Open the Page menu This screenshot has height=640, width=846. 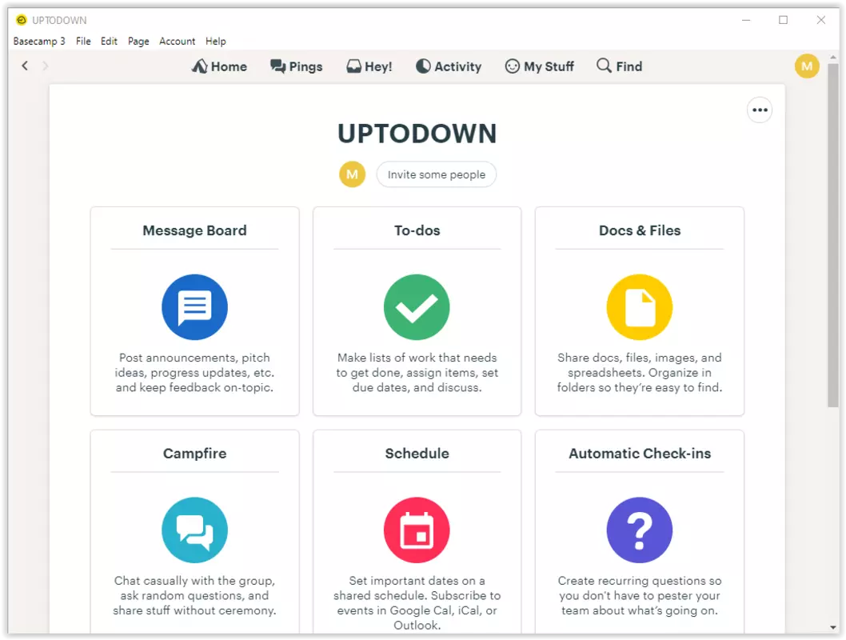tap(138, 41)
